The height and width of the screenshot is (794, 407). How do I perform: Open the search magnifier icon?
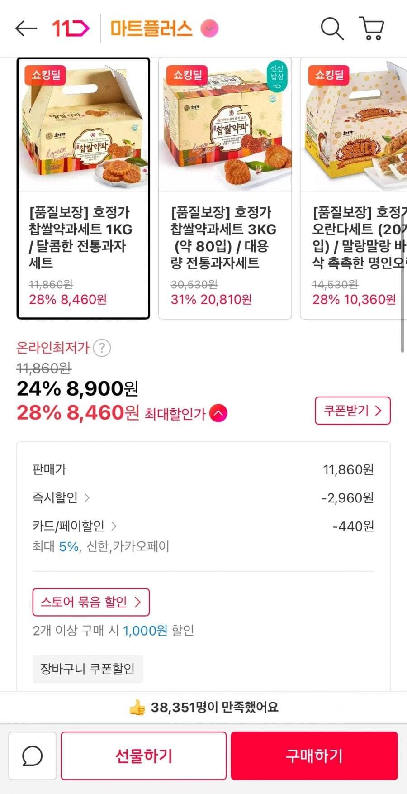(x=332, y=29)
